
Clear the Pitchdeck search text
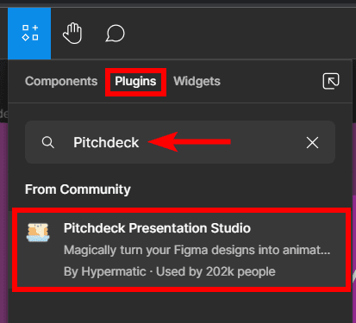(312, 142)
